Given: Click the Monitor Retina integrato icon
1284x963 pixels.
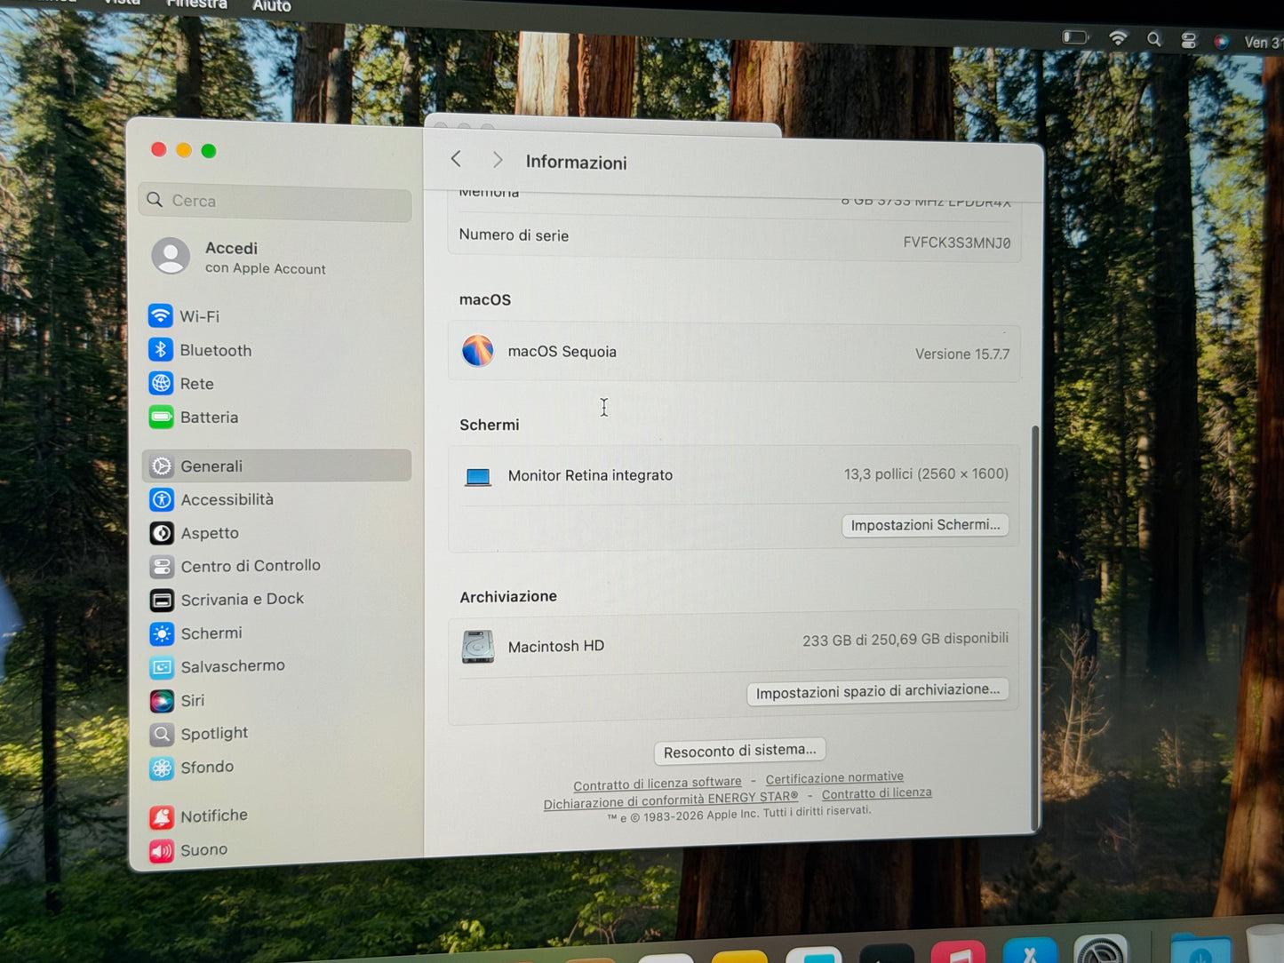Looking at the screenshot, I should click(478, 477).
